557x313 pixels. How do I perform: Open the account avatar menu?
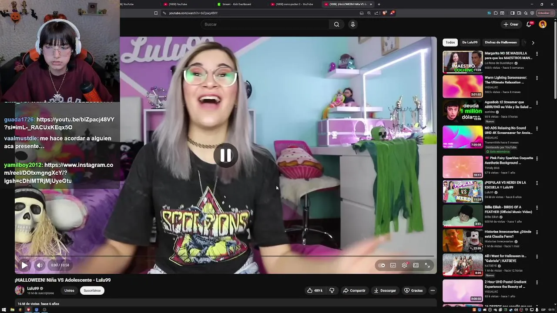(x=543, y=24)
